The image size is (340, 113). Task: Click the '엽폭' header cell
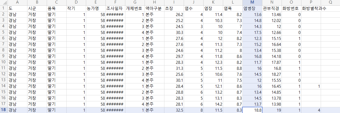tap(233, 8)
